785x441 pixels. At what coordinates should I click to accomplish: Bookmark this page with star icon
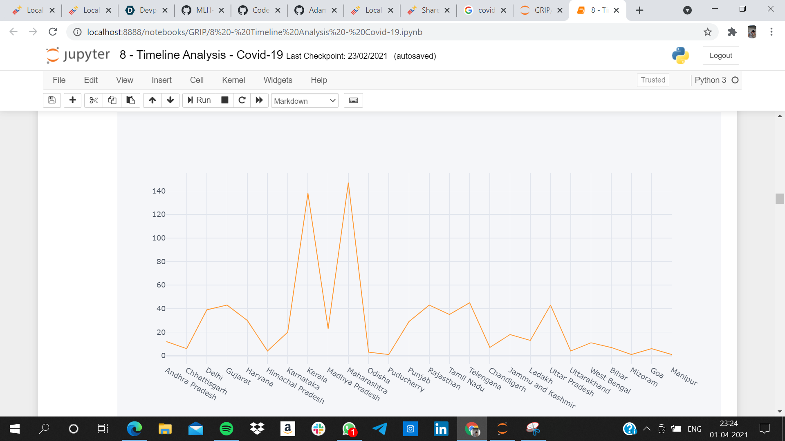[708, 32]
